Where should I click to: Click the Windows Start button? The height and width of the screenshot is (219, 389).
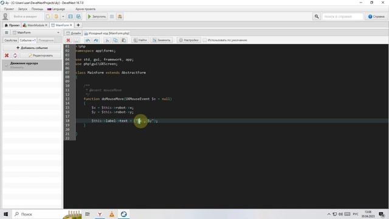[x=5, y=214]
